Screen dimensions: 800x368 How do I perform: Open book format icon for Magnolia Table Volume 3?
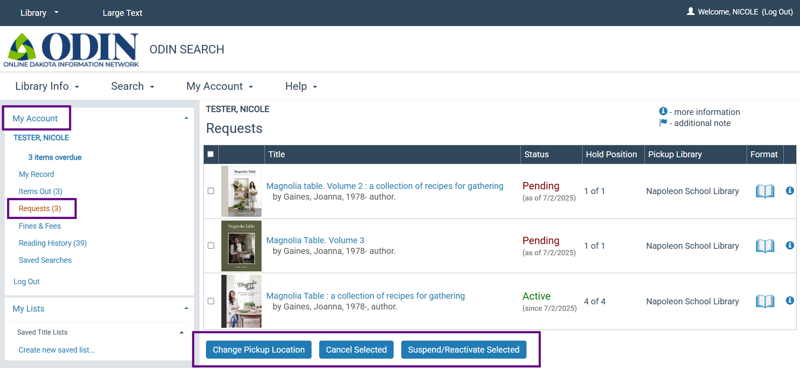765,246
